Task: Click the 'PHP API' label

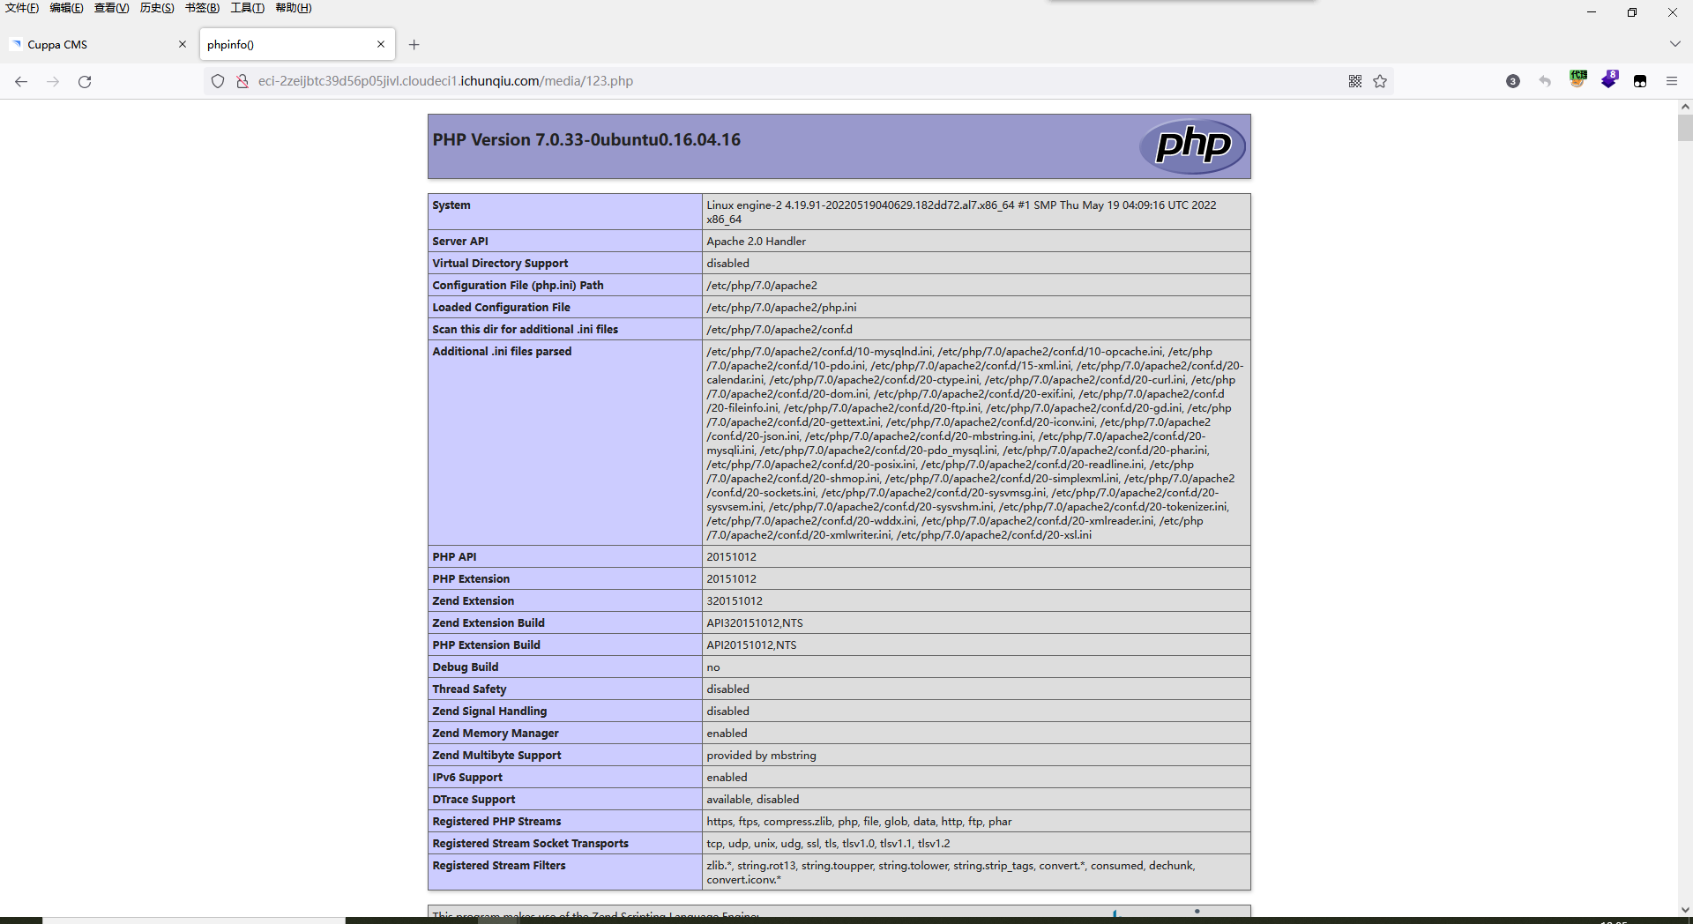Action: click(x=454, y=557)
